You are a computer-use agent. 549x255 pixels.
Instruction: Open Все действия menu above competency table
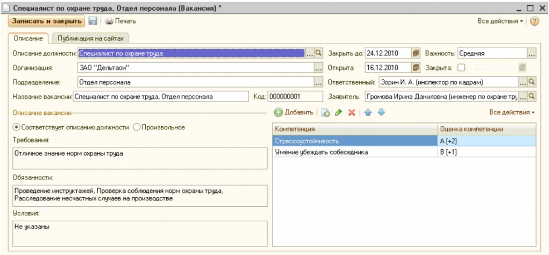512,113
